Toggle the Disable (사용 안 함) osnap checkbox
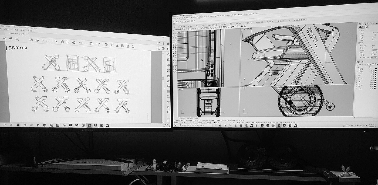The width and height of the screenshot is (378, 185). click(237, 121)
